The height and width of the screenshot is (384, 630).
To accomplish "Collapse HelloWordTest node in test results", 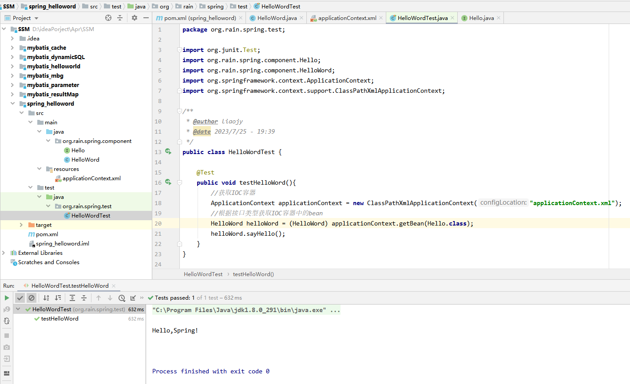I will [x=18, y=309].
